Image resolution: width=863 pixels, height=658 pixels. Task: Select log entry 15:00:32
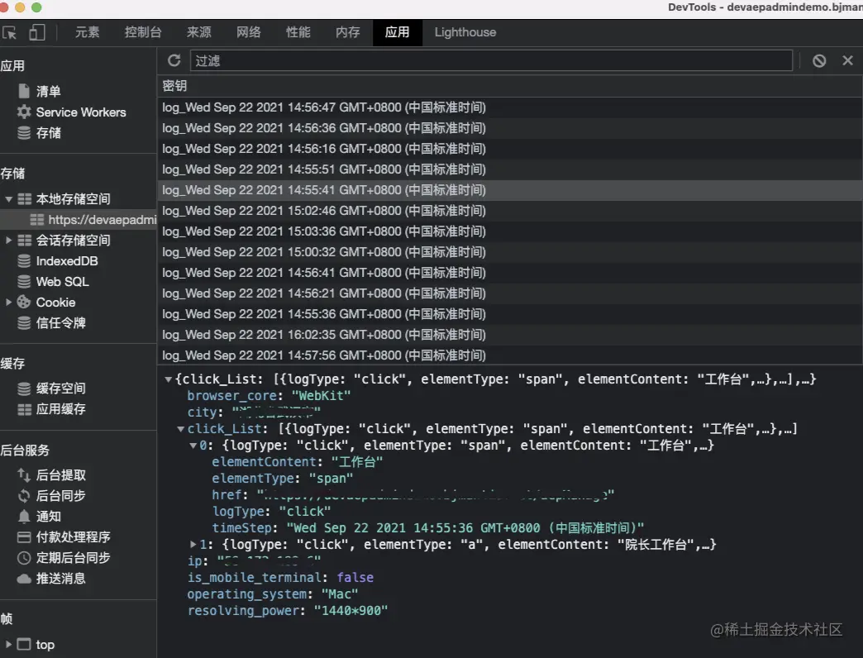pyautogui.click(x=510, y=252)
